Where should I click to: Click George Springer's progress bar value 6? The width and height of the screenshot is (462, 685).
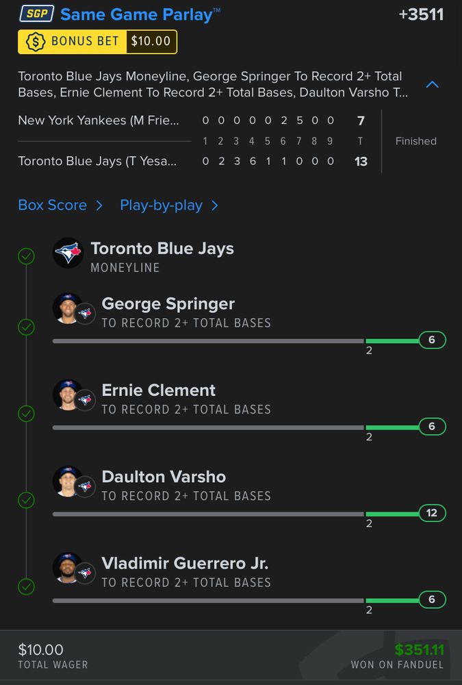(432, 340)
